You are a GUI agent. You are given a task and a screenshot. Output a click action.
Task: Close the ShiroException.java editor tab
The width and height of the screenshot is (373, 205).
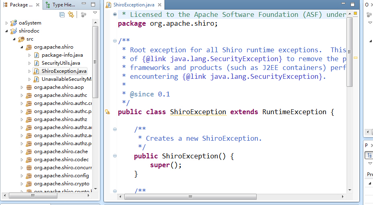(160, 5)
